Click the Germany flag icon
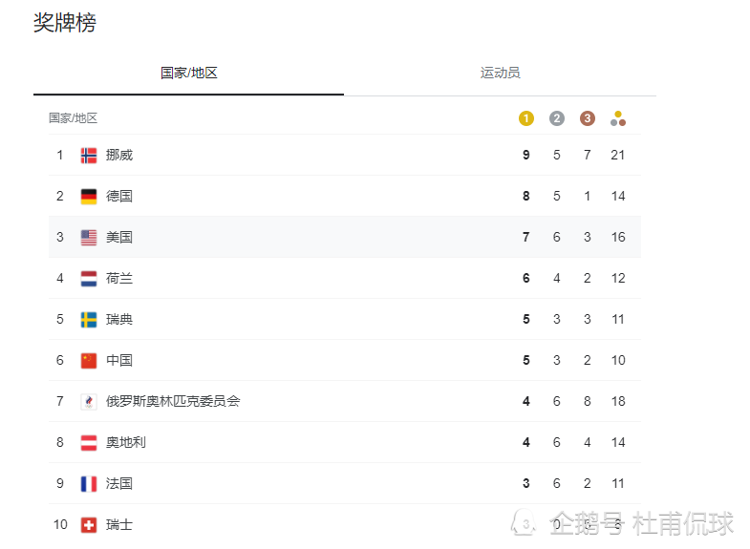Image resolution: width=750 pixels, height=549 pixels. [x=89, y=196]
